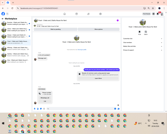167x134 pixels.
Task: Open the notifications bell
Action: (158, 14)
